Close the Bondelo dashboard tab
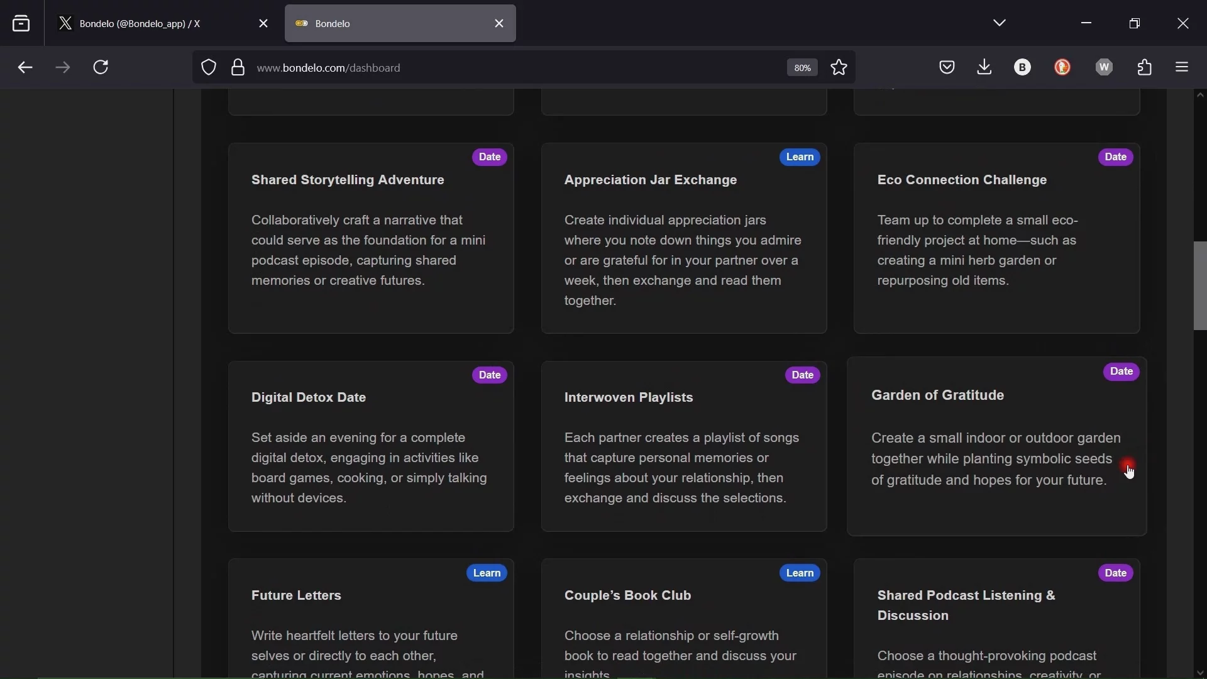 pos(500,24)
